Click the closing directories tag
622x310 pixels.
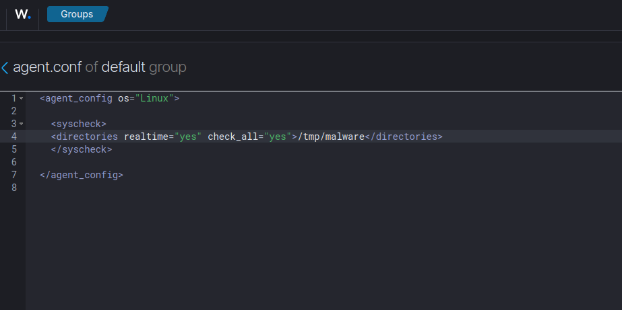pos(404,137)
